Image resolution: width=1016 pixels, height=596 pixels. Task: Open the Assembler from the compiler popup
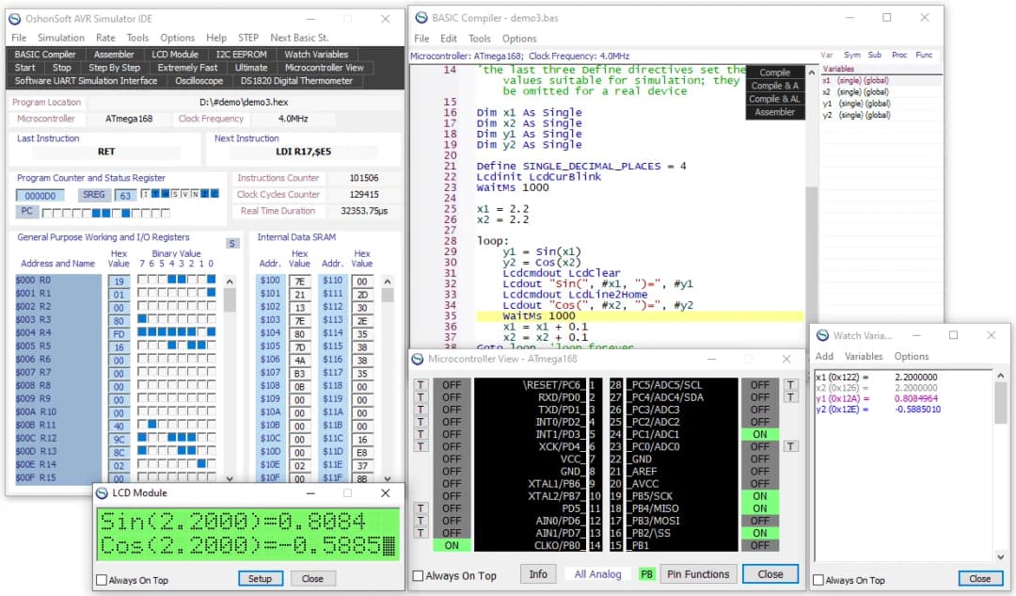[773, 112]
